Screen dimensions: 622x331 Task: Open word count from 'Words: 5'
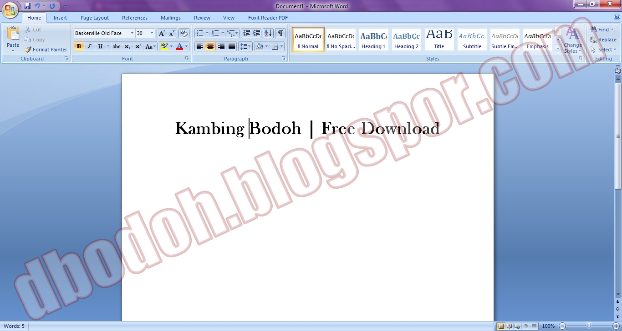pos(14,326)
